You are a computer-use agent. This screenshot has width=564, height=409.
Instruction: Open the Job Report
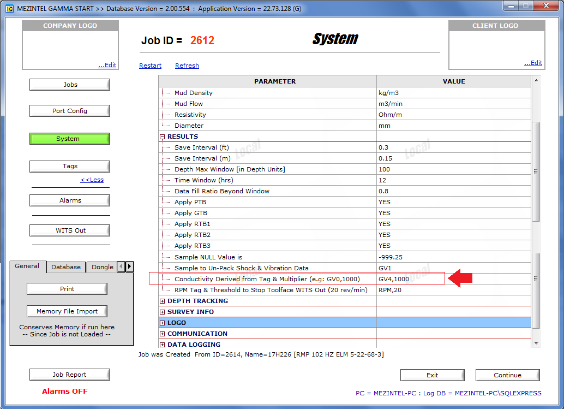70,375
